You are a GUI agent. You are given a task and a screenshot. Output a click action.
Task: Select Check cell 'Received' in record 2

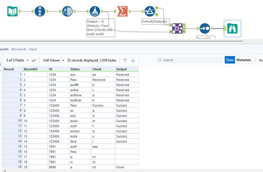coord(103,80)
